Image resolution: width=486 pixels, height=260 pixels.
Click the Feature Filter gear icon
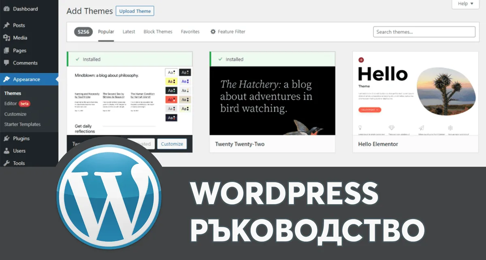(213, 32)
